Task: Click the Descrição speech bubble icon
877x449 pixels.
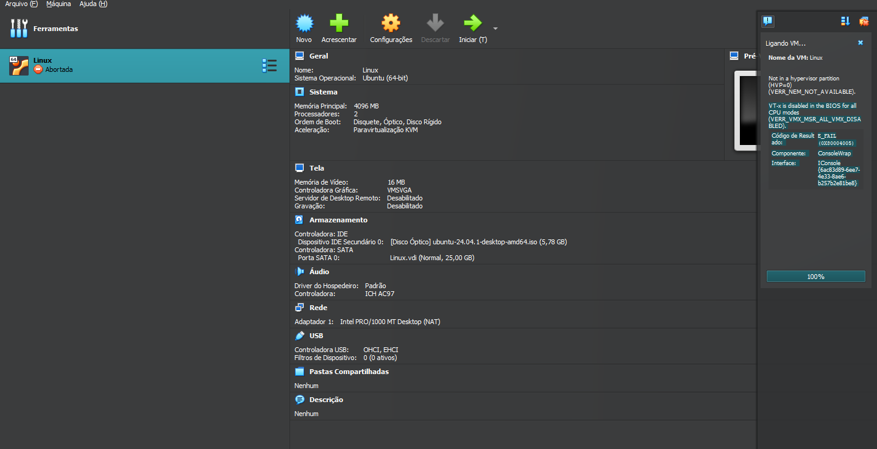Action: pos(299,400)
